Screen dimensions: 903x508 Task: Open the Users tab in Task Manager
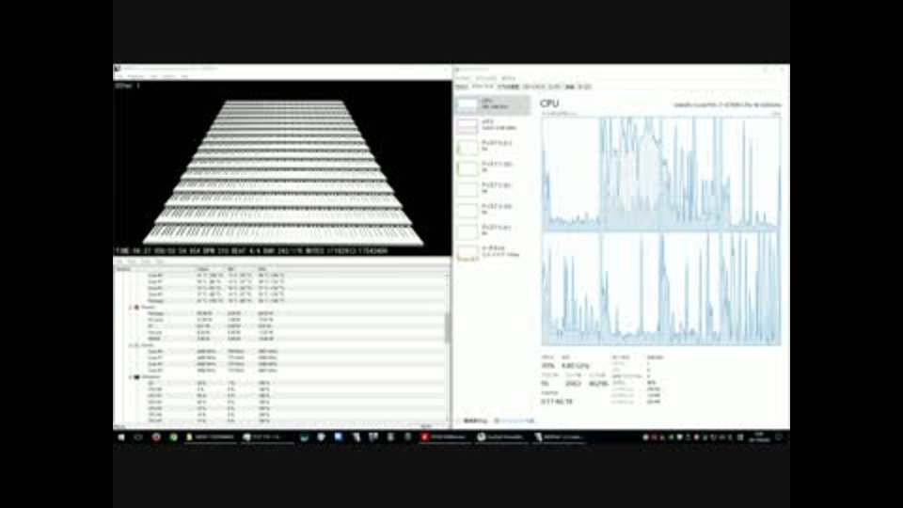click(554, 87)
